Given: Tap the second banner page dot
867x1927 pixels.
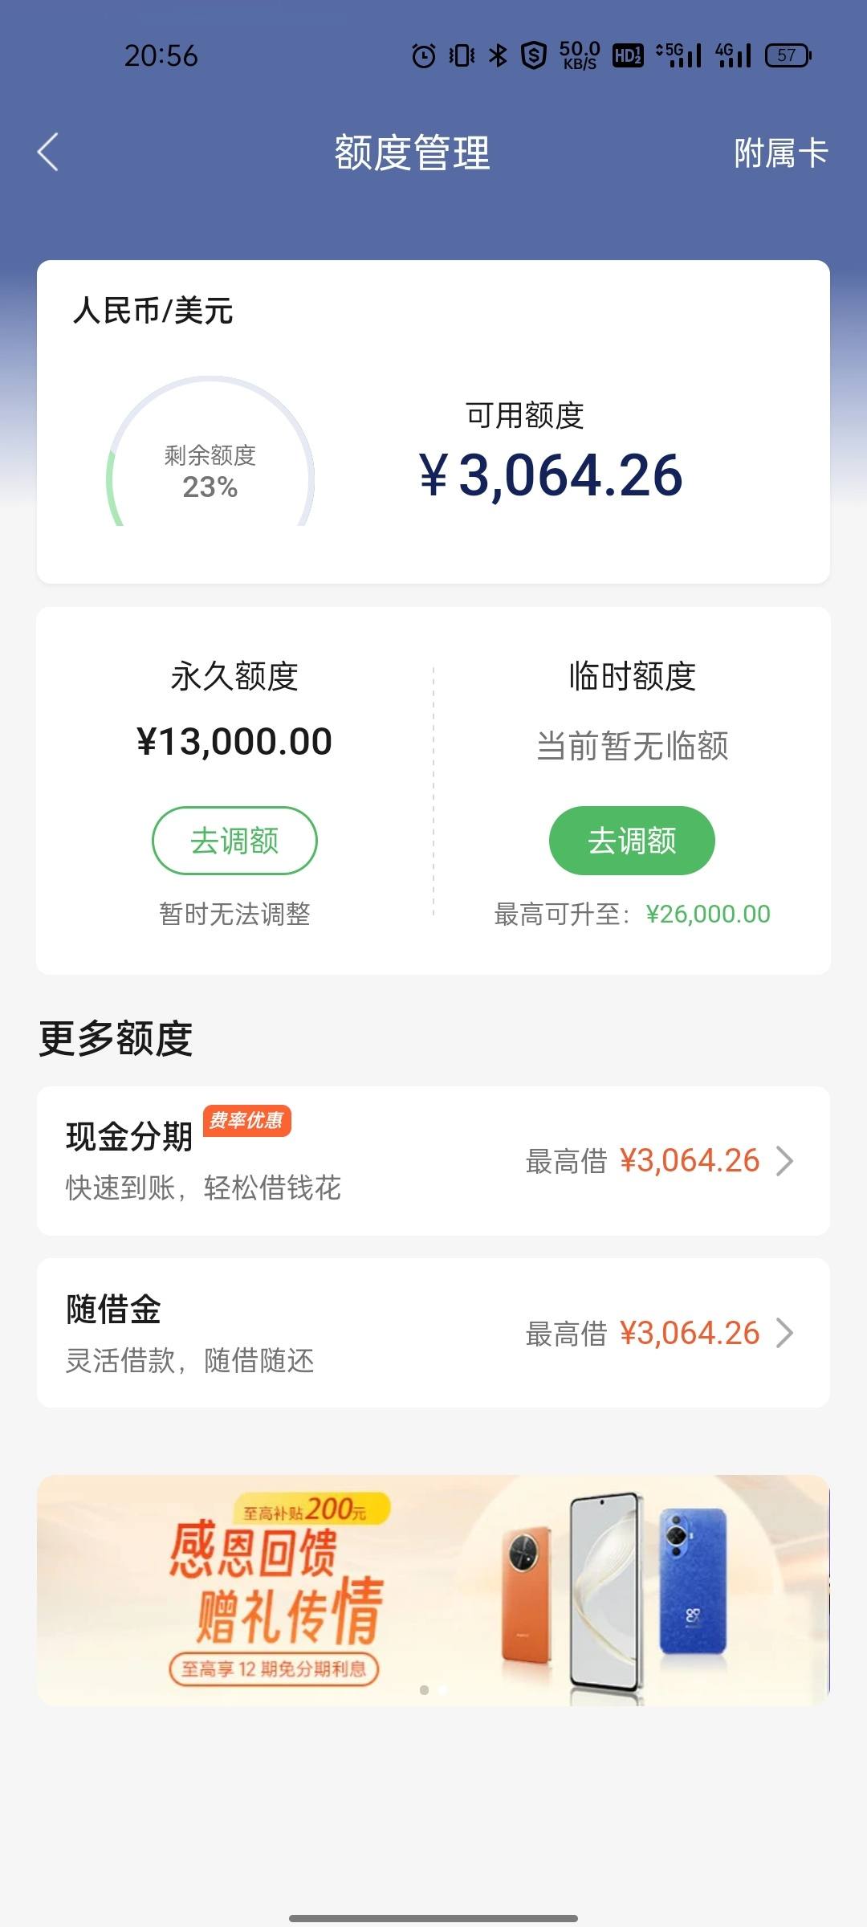Looking at the screenshot, I should pos(442,1690).
